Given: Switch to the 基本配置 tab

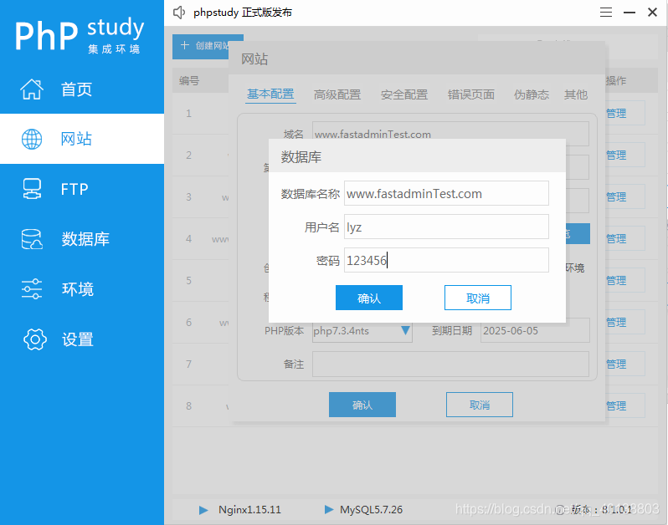Looking at the screenshot, I should click(270, 94).
